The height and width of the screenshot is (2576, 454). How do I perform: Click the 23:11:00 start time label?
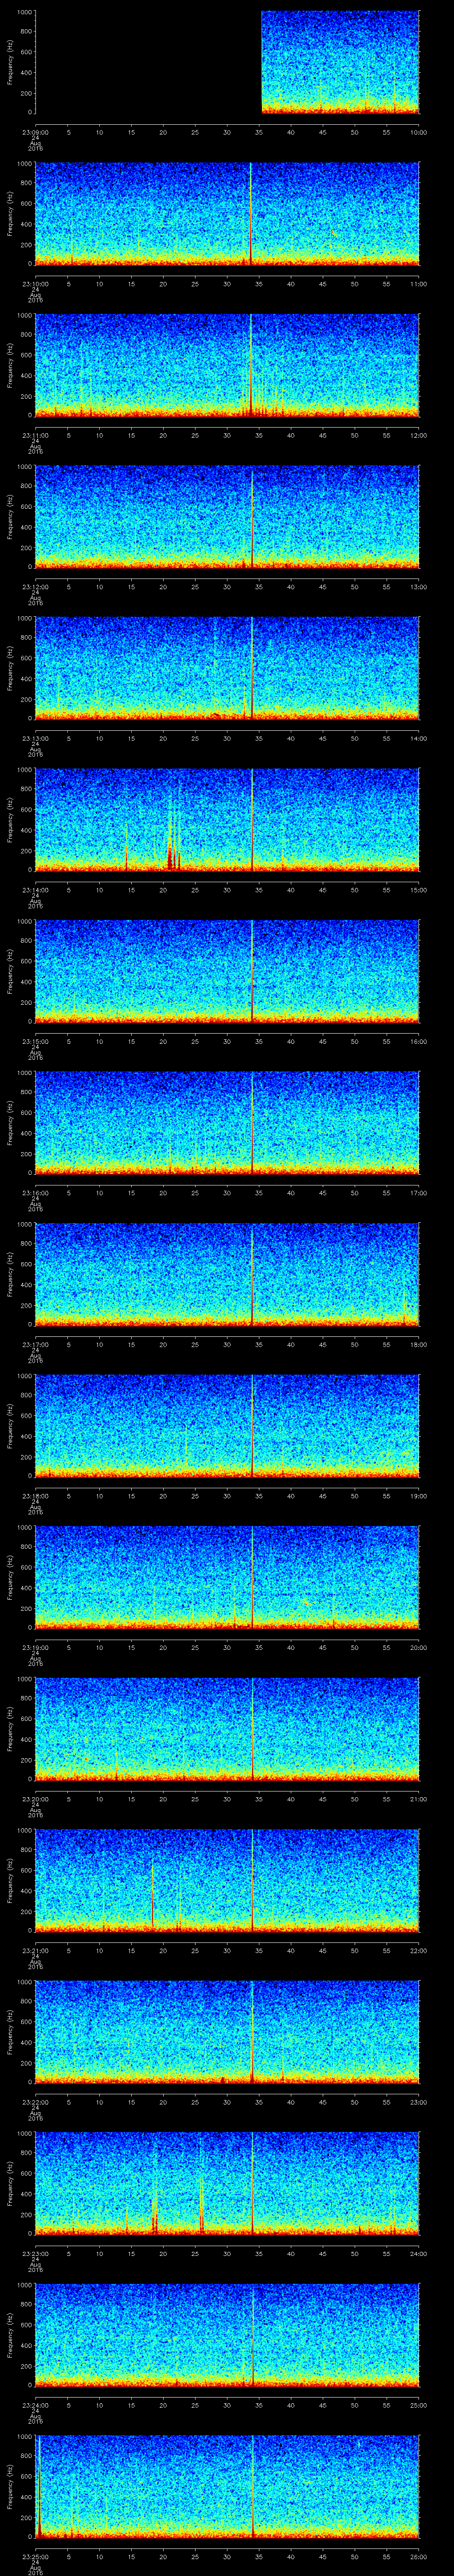36,435
